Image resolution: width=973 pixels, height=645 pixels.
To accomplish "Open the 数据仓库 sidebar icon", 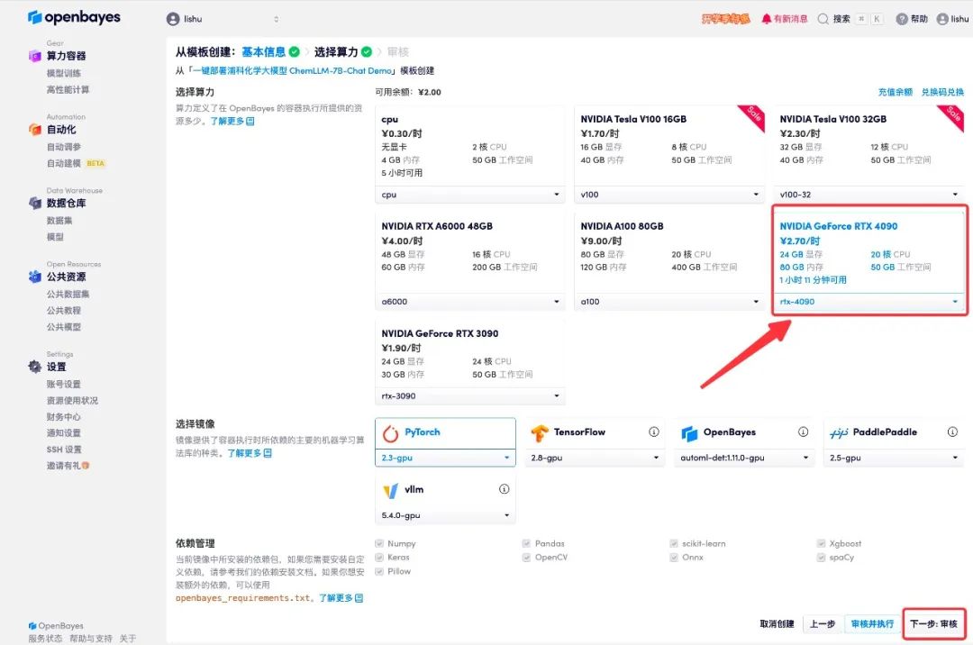I will coord(35,203).
